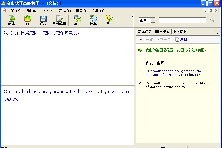Translate with 英中 English-to-Chinese icon
This screenshot has width=222, height=148.
77,21
